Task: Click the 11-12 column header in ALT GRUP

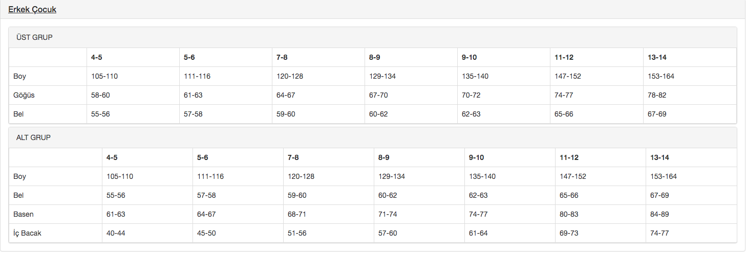Action: (569, 157)
